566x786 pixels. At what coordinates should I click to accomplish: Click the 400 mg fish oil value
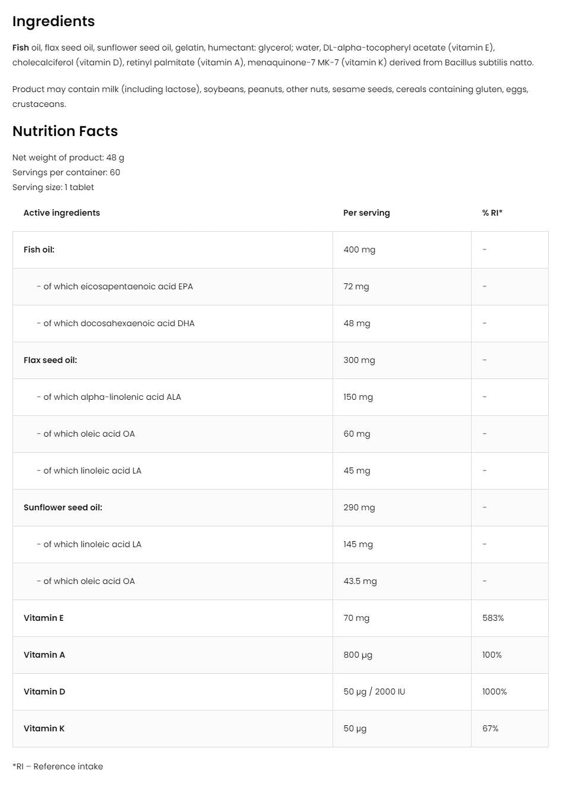[359, 250]
